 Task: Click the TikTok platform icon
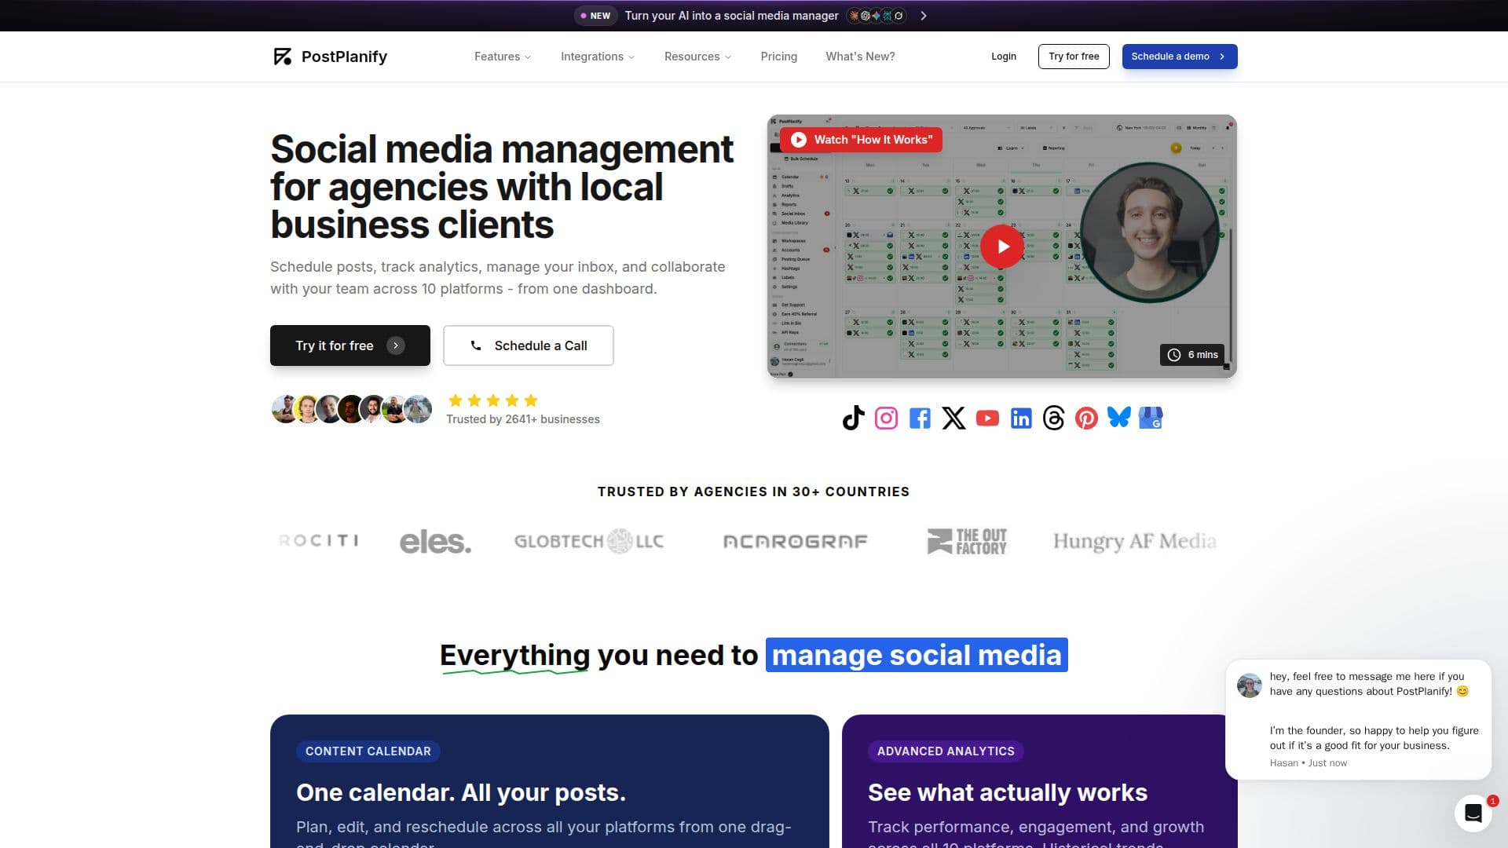click(x=853, y=418)
